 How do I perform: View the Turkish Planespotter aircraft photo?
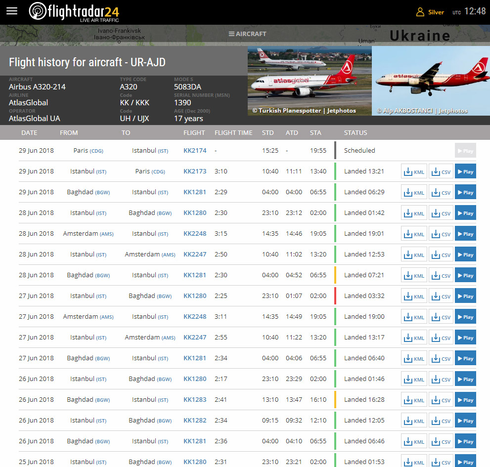(310, 81)
